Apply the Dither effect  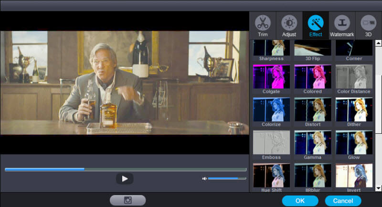[x=354, y=112]
